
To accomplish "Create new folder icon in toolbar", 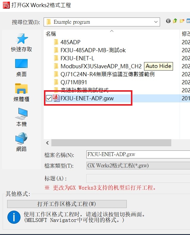I will (x=182, y=21).
